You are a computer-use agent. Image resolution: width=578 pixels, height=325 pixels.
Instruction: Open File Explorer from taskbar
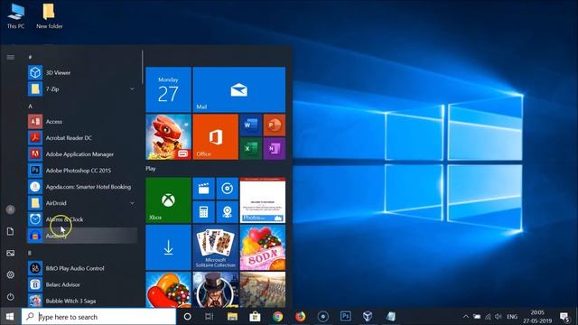coord(232,317)
